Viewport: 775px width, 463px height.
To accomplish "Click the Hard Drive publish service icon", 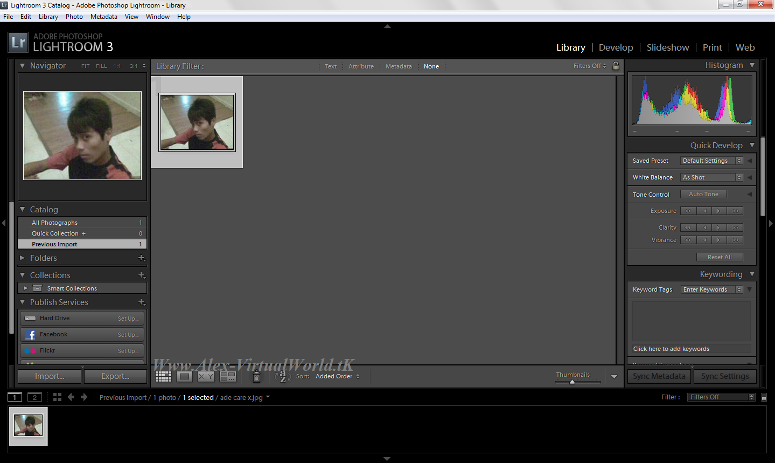I will click(x=30, y=319).
